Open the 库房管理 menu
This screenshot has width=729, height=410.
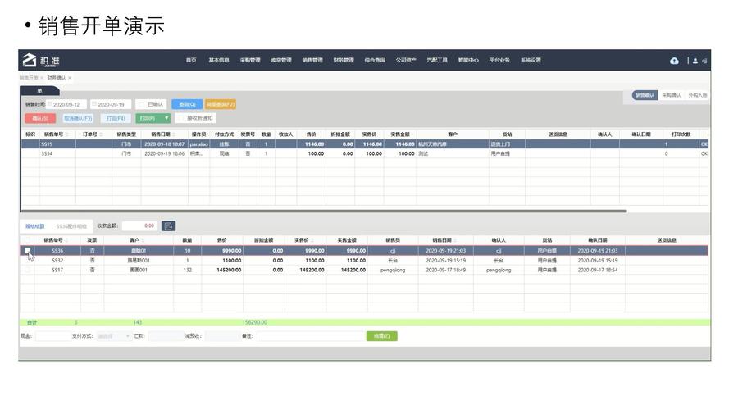point(281,60)
